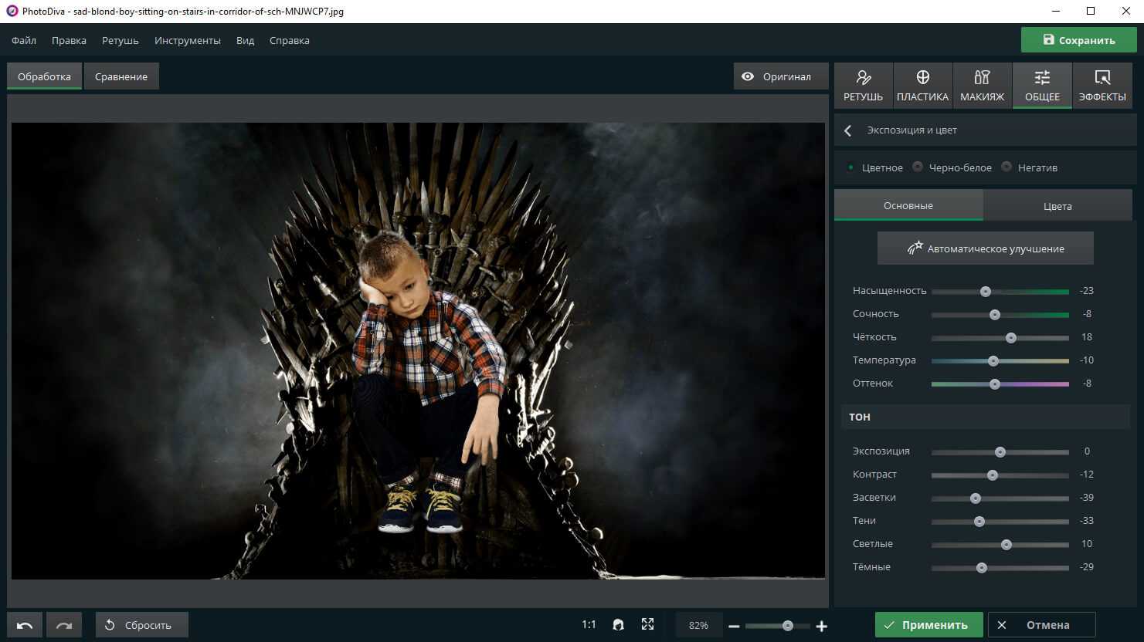Click the undo arrow icon
The height and width of the screenshot is (642, 1144).
25,625
